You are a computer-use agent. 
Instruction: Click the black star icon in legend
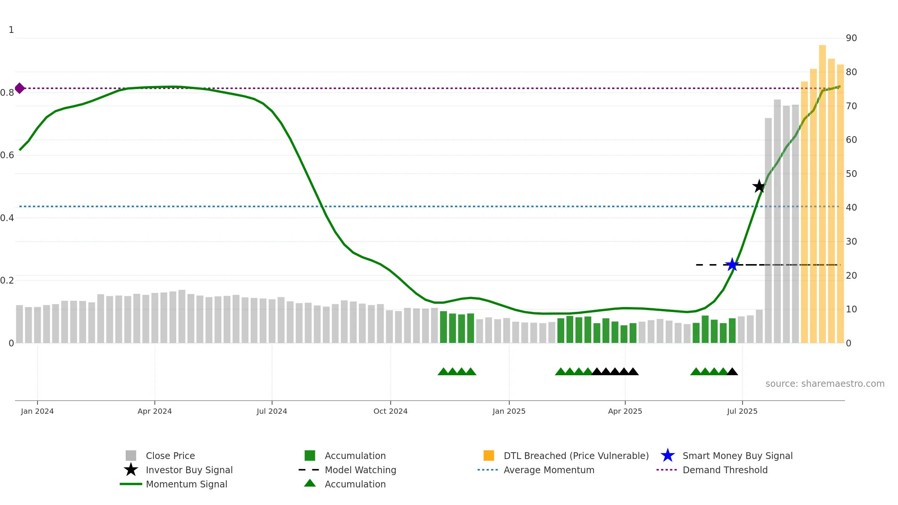(x=131, y=470)
